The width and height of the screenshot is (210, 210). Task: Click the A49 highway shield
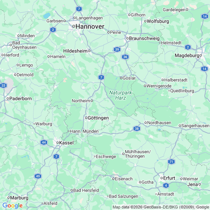tap(38, 176)
